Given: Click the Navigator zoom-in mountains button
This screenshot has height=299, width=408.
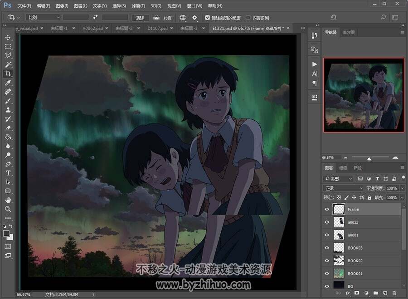Looking at the screenshot, I should click(395, 157).
